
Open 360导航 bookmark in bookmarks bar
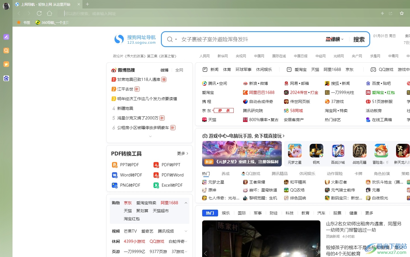coord(52,22)
